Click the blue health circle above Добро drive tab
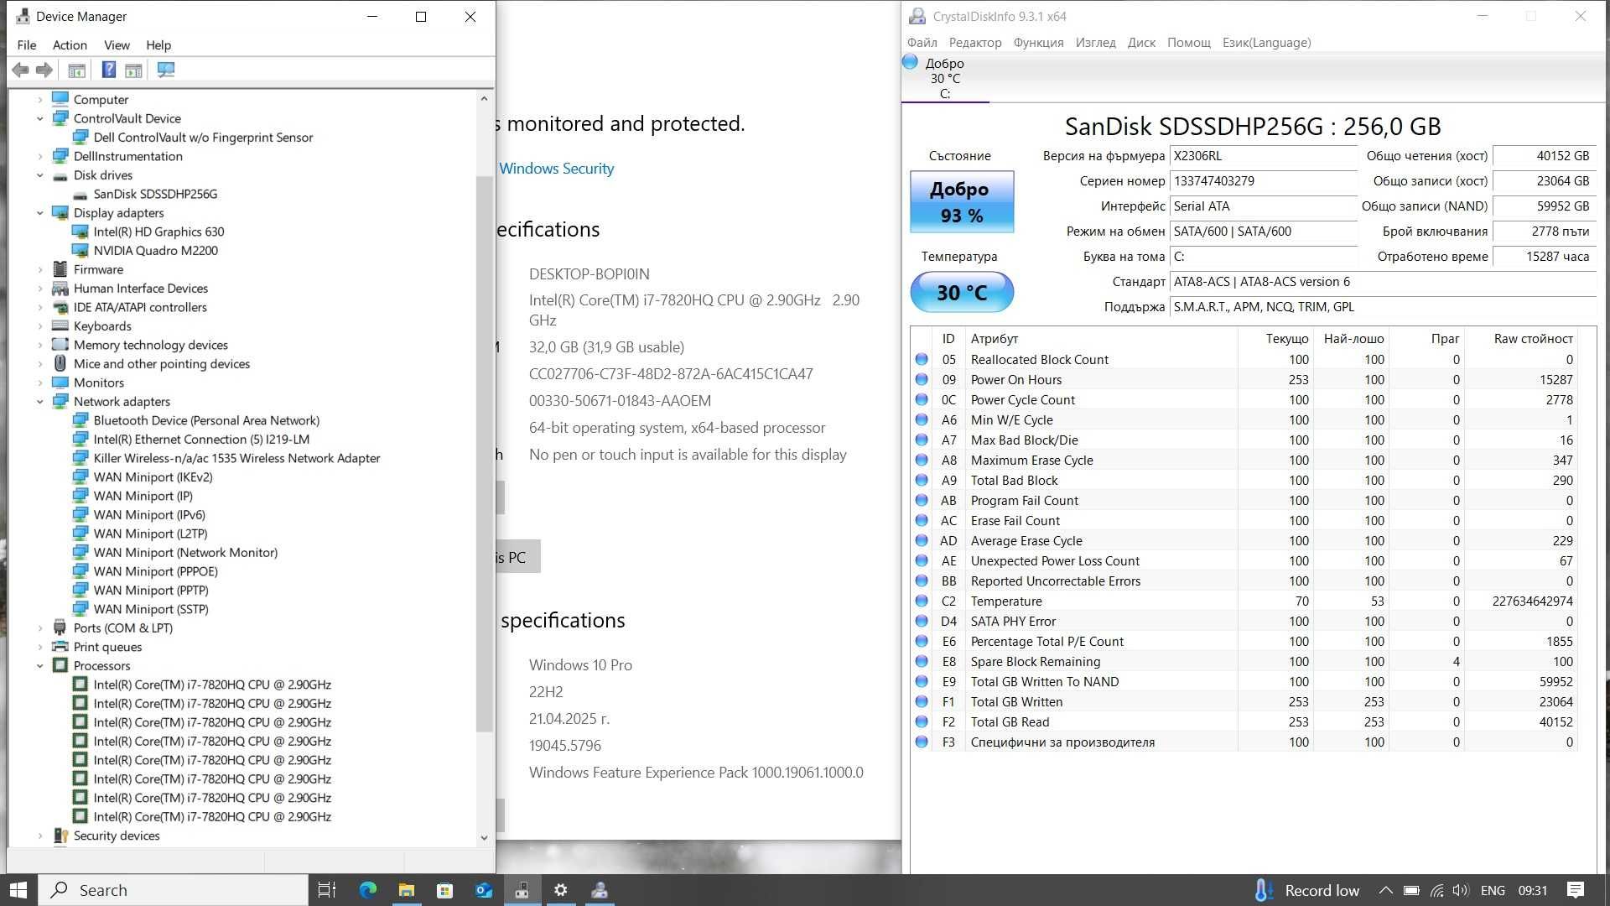 (x=910, y=61)
